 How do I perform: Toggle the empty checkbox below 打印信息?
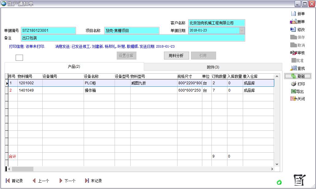[x=19, y=57]
